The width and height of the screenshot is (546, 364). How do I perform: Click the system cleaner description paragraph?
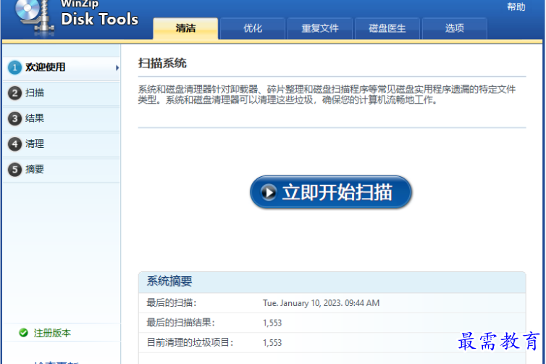click(x=327, y=94)
